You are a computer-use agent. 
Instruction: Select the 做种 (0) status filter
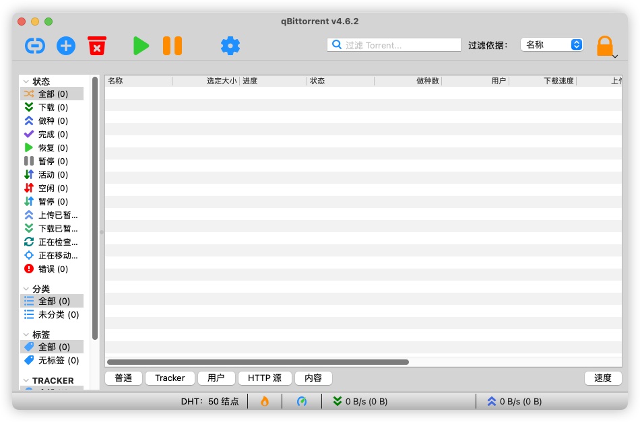click(x=52, y=120)
